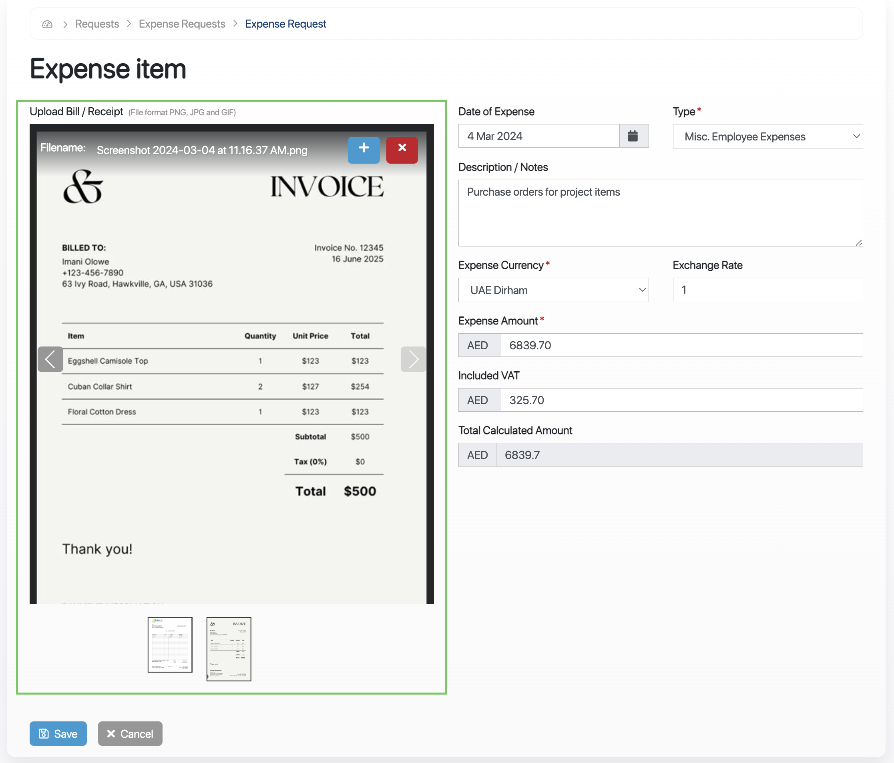Image resolution: width=894 pixels, height=763 pixels.
Task: Open the Date of Expense calendar picker
Action: (633, 136)
